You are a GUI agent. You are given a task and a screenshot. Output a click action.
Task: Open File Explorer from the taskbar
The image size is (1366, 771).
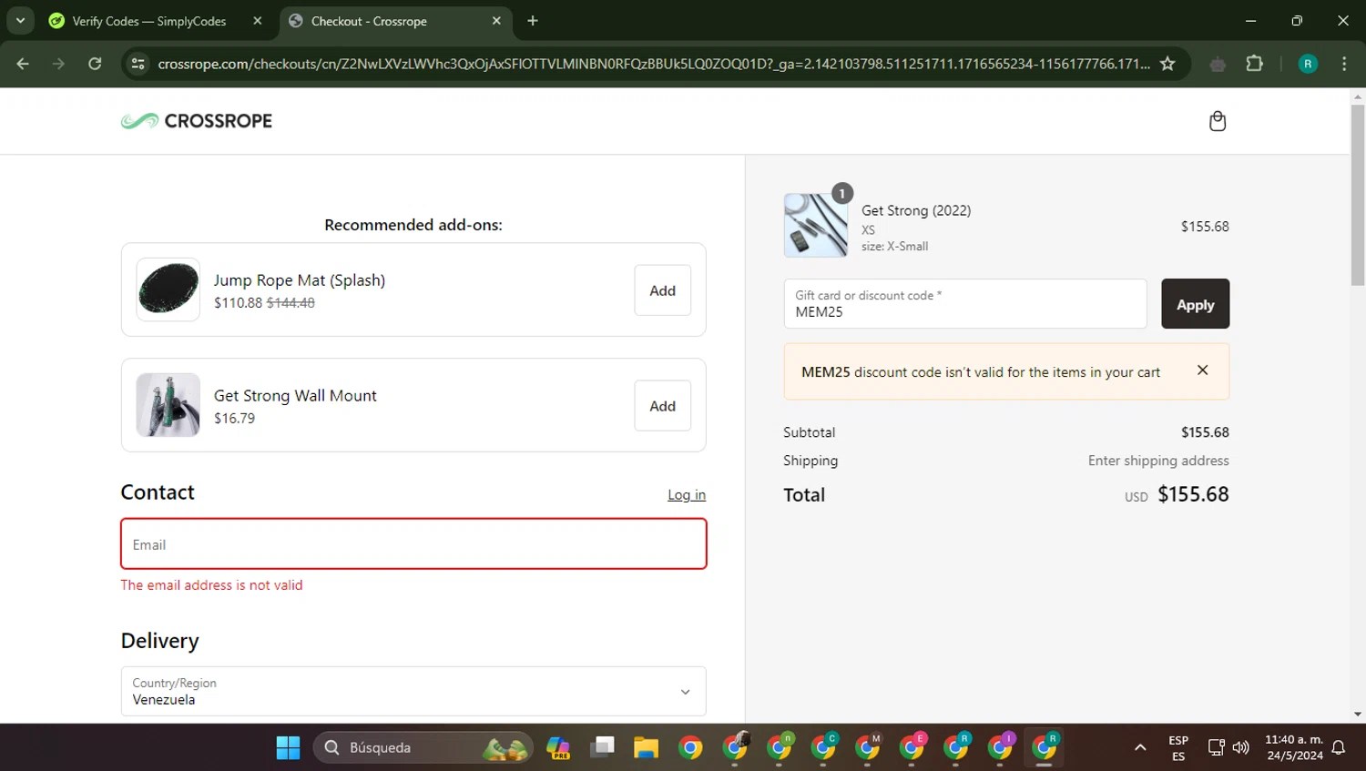pyautogui.click(x=647, y=747)
